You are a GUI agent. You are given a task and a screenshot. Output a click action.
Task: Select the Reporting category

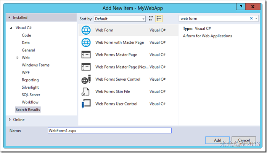(x=30, y=80)
